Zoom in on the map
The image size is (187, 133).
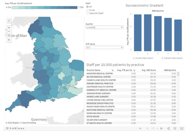(x=9, y=28)
